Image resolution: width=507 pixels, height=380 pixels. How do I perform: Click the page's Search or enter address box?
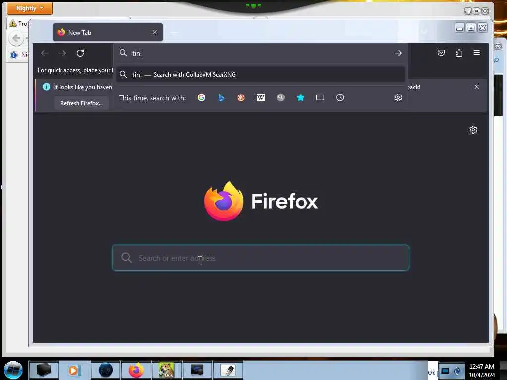pyautogui.click(x=260, y=258)
